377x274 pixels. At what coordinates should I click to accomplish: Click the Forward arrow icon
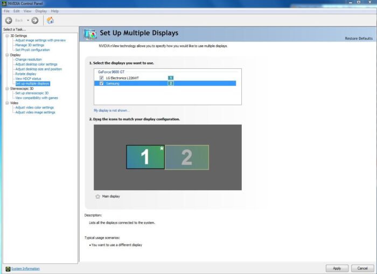click(35, 20)
